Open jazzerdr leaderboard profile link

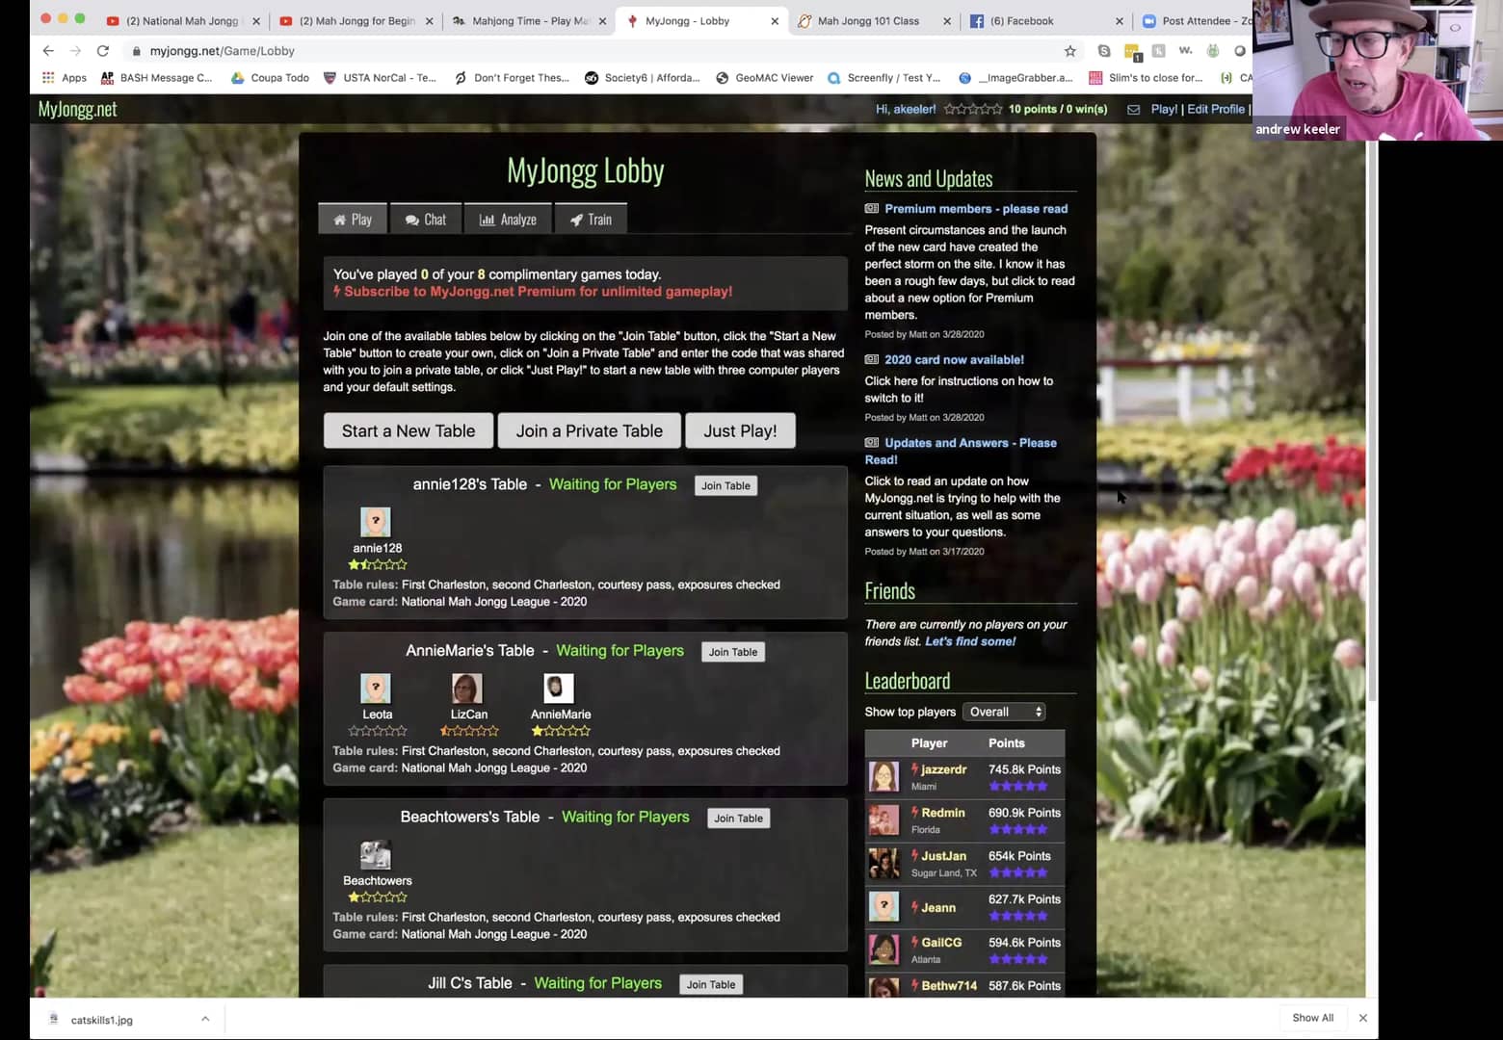pos(943,769)
